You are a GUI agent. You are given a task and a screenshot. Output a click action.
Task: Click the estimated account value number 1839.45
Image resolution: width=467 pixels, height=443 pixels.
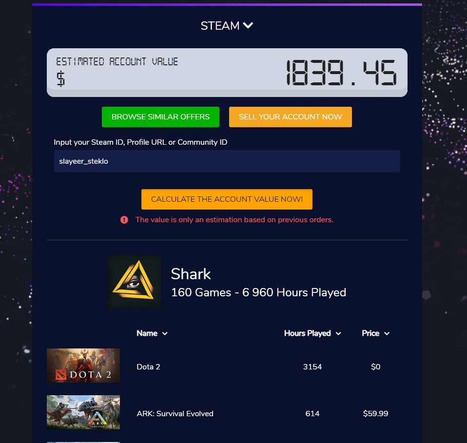pyautogui.click(x=341, y=73)
